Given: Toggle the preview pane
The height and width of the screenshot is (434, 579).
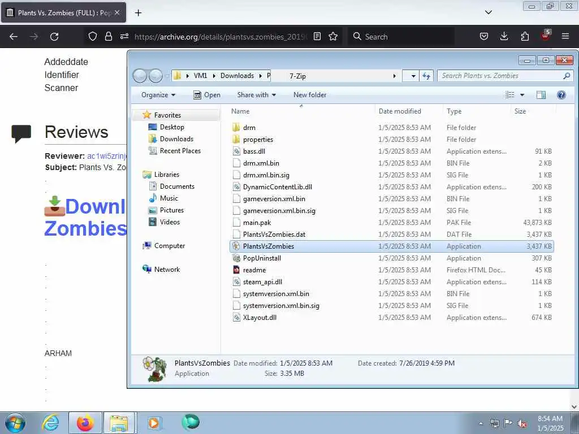Looking at the screenshot, I should click(x=541, y=95).
